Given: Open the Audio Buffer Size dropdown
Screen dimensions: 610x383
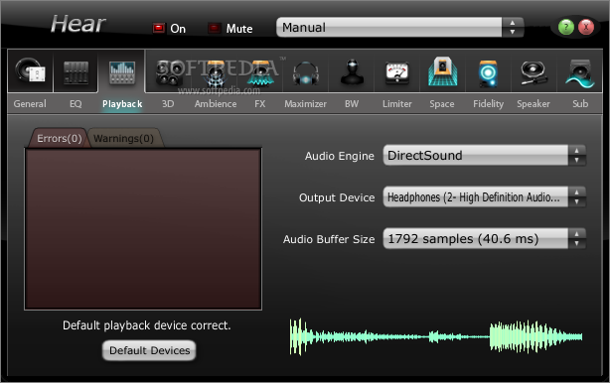Looking at the screenshot, I should (x=476, y=238).
